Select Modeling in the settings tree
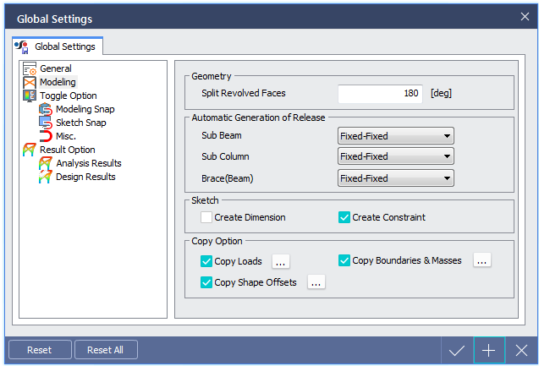Image resolution: width=539 pixels, height=366 pixels. point(58,82)
